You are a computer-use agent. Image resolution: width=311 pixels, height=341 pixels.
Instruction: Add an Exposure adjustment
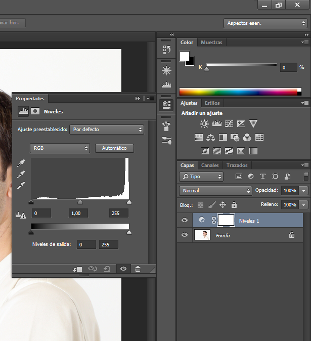[x=241, y=124]
